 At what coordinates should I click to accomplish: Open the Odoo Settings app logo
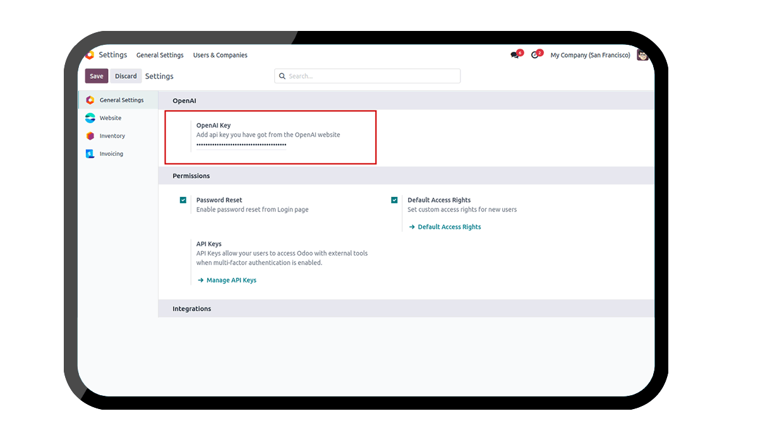tap(90, 55)
